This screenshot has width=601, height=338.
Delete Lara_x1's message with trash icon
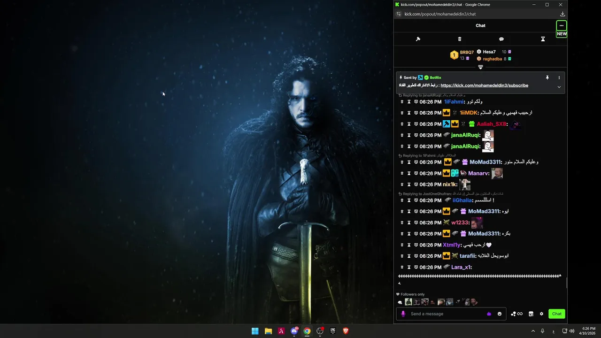pyautogui.click(x=402, y=267)
